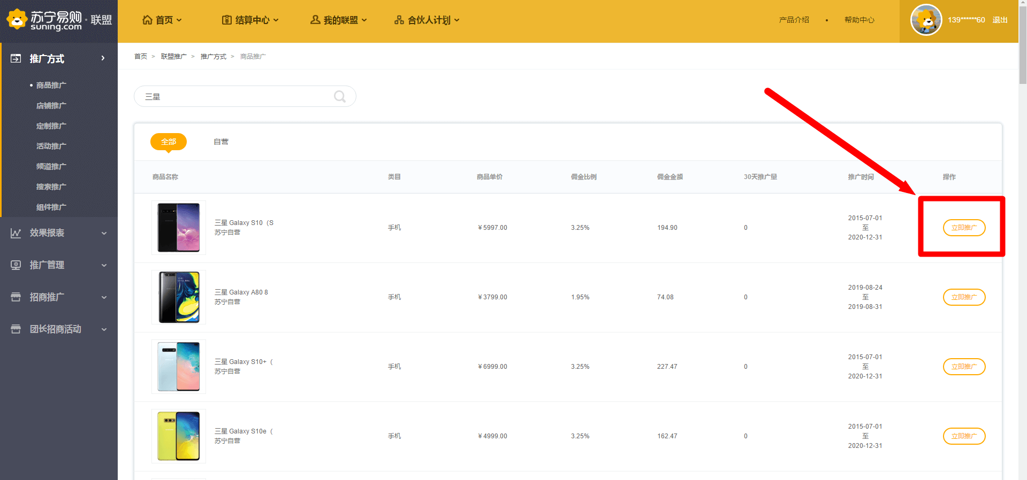Collapse the 推广方式 sidebar arrow
The image size is (1027, 480).
[103, 58]
